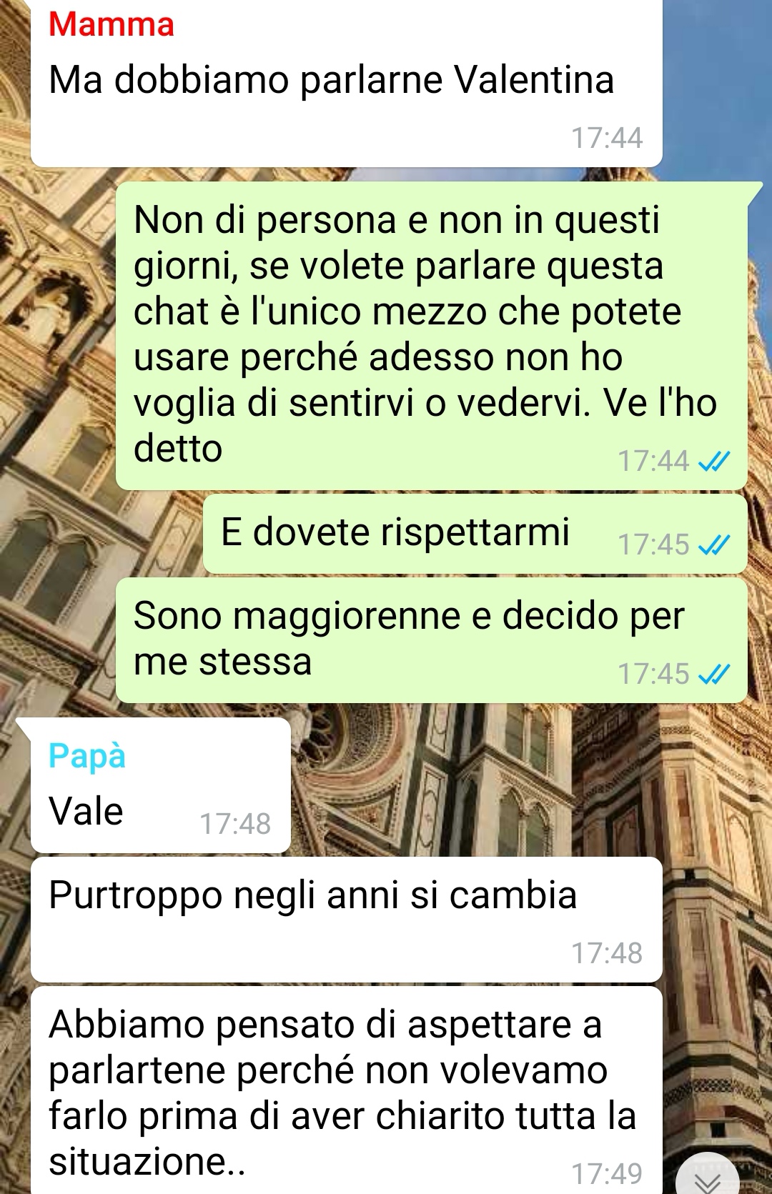
Task: Tap the 17:45 time on 'E dovete rispettarmi'
Action: point(653,545)
